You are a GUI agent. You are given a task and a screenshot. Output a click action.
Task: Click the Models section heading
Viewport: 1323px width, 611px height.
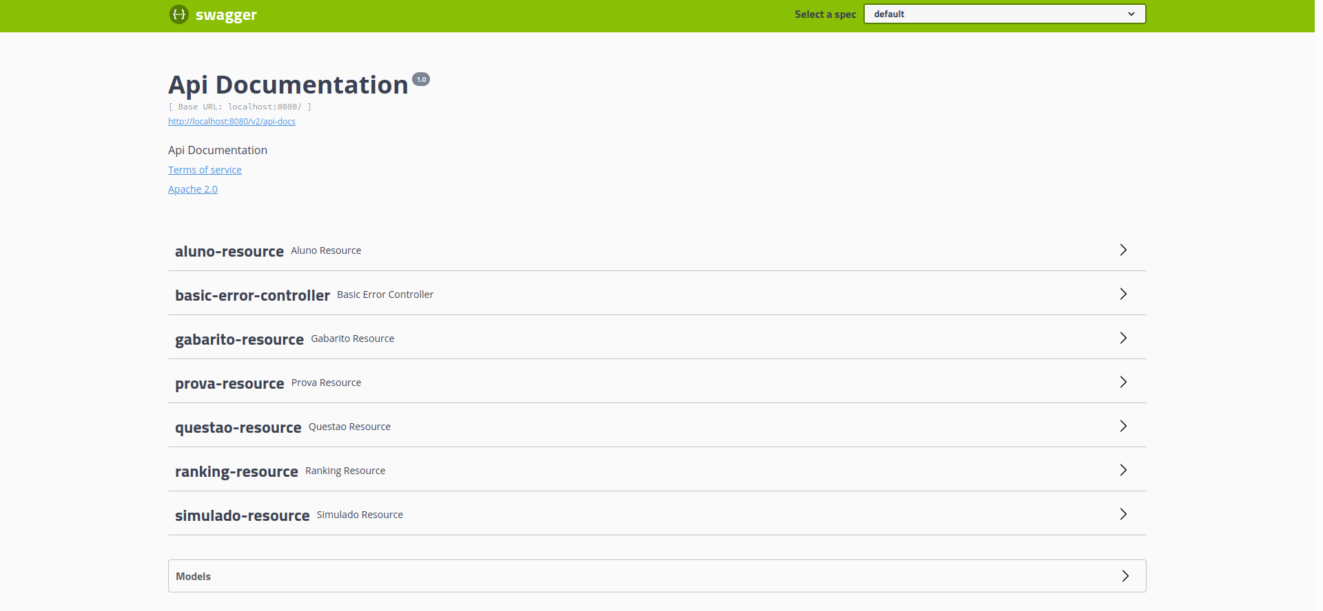click(x=193, y=577)
